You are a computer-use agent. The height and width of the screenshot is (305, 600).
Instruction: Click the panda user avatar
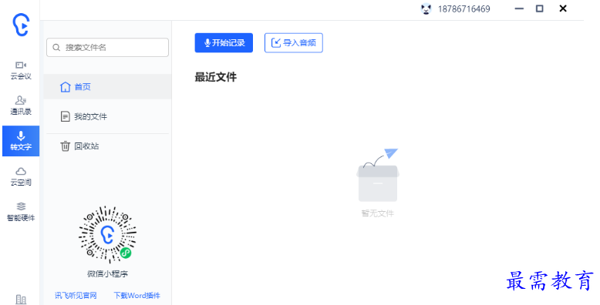pyautogui.click(x=426, y=8)
